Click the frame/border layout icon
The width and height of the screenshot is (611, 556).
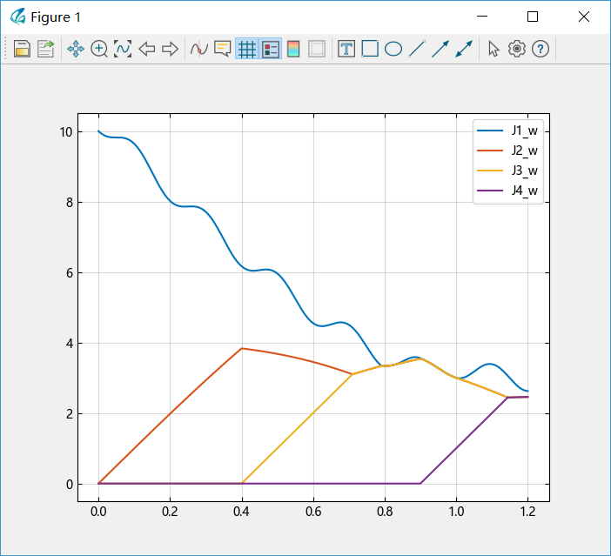tap(317, 49)
